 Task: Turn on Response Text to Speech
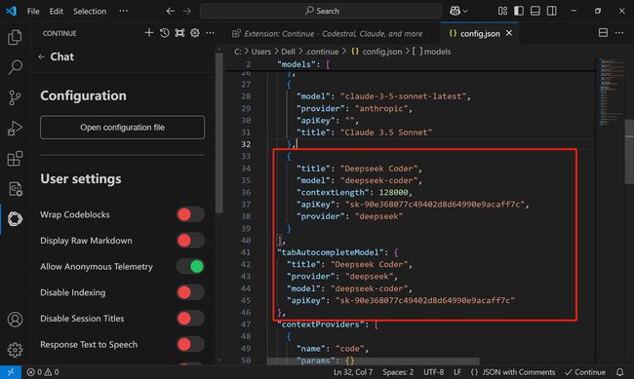tap(190, 344)
